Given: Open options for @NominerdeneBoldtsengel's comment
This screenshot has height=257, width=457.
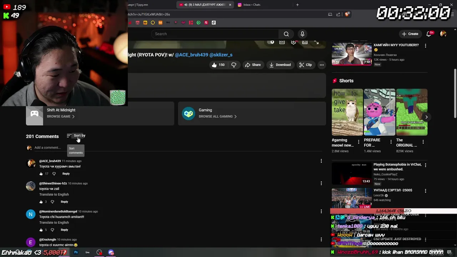Looking at the screenshot, I should tap(321, 211).
